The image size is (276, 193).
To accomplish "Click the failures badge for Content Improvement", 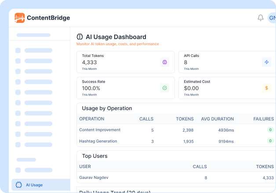I will (x=270, y=130).
